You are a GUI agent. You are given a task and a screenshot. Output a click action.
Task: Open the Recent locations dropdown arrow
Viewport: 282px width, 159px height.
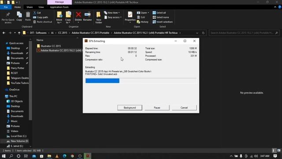click(15, 33)
